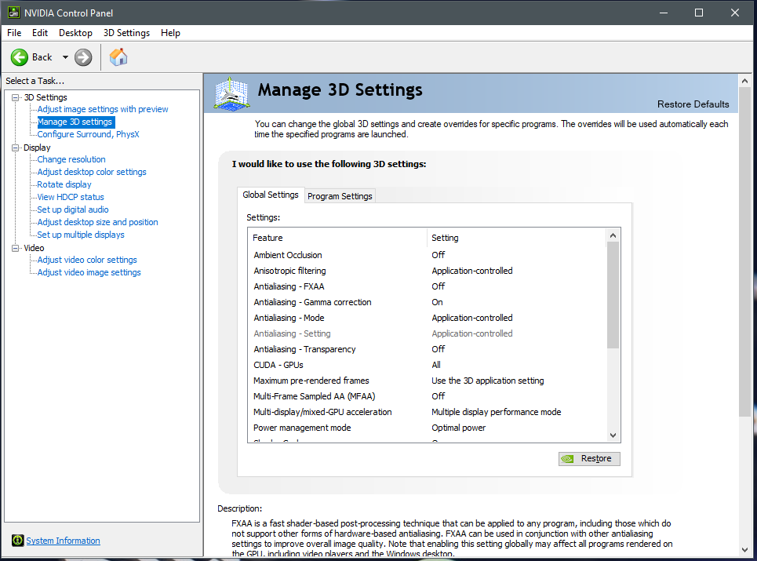Click the Manage 3D Settings header icon
The height and width of the screenshot is (561, 757).
click(231, 94)
